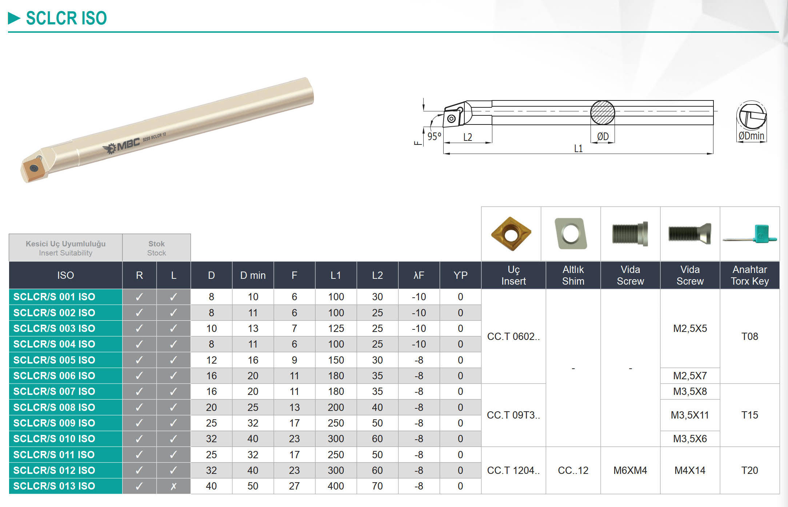
Task: Click the Kesici Uç Uyumluluğu header box
Action: click(65, 248)
